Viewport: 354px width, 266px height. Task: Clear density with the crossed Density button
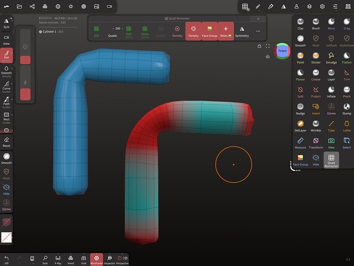[177, 31]
